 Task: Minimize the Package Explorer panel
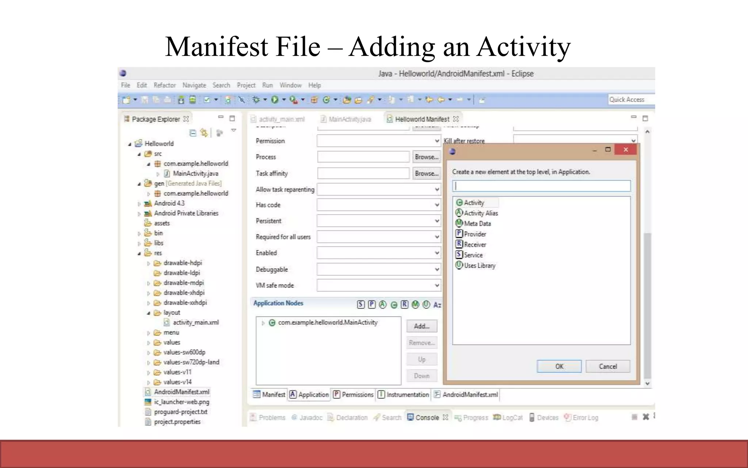221,117
